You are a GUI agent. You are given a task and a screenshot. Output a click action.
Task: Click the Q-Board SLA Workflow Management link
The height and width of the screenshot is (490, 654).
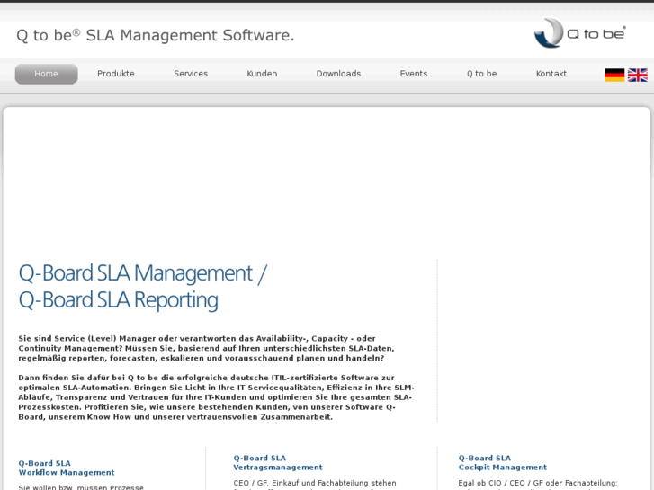67,468
